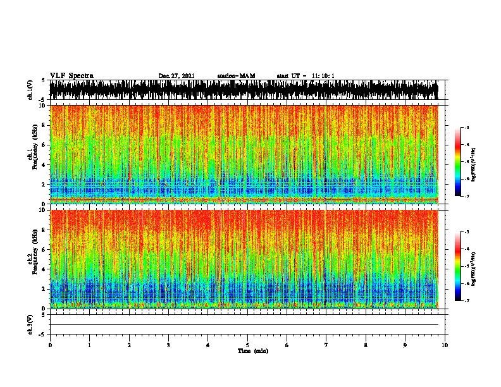
Task: Click time axis tick label "4"
Action: (x=208, y=345)
